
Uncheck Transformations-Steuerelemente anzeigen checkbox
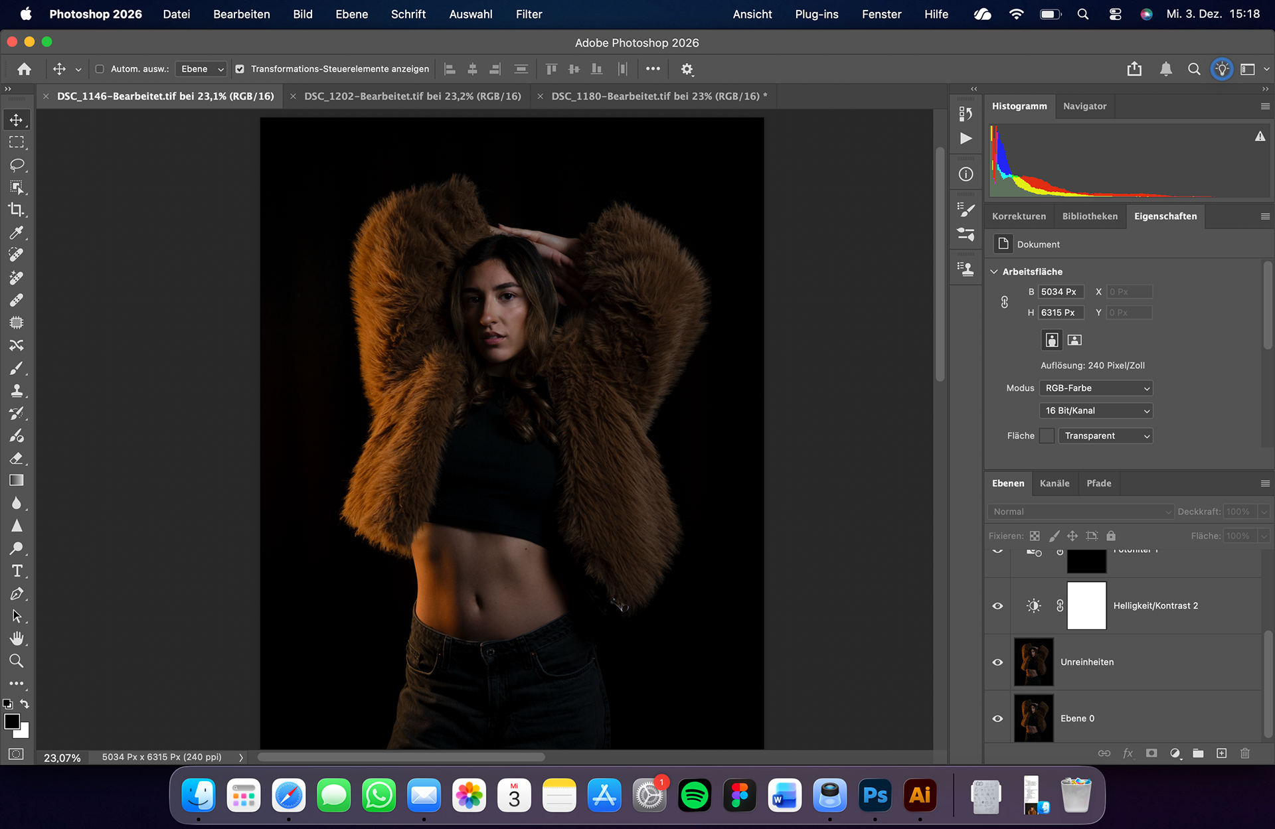(240, 69)
